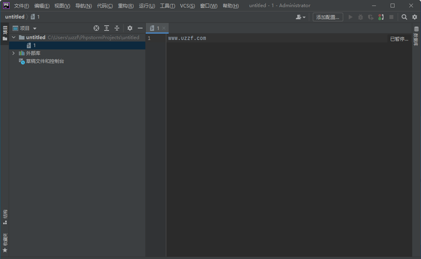This screenshot has width=421, height=259.
Task: Open the 工具(T) menu
Action: (x=167, y=6)
